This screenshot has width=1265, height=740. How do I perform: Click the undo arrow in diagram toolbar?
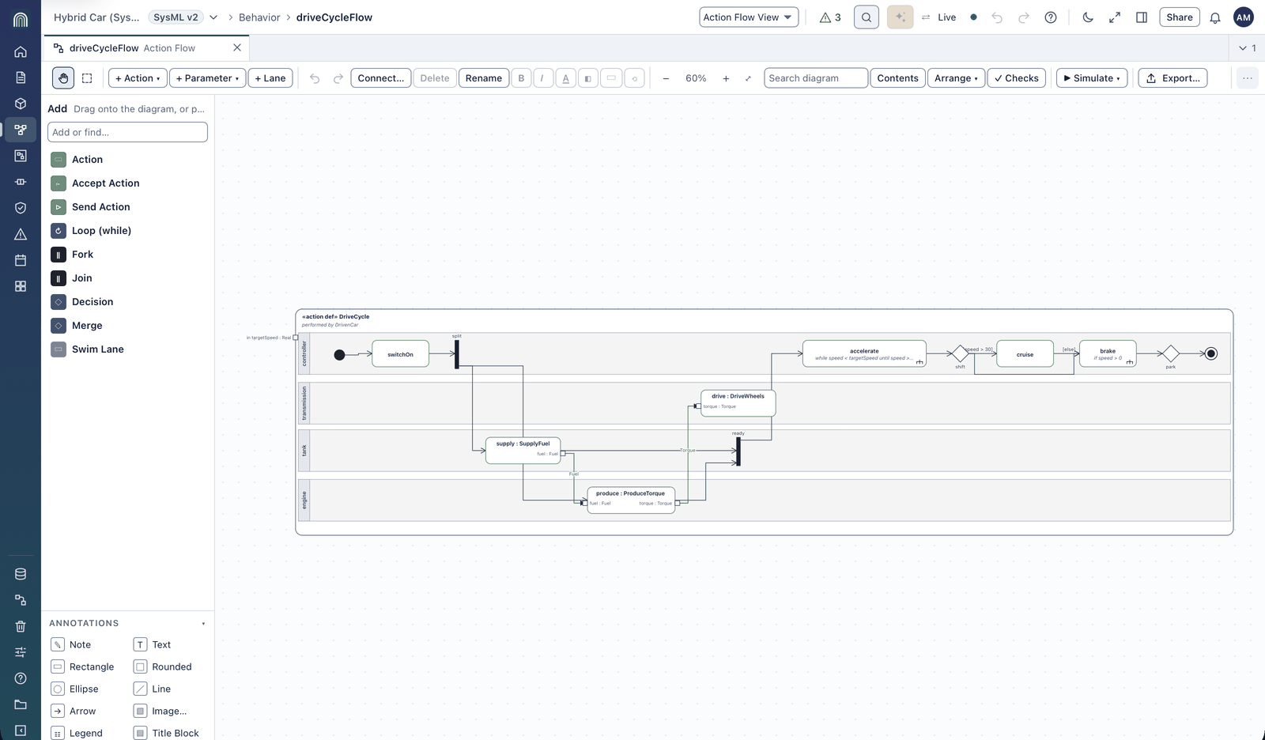pyautogui.click(x=315, y=78)
